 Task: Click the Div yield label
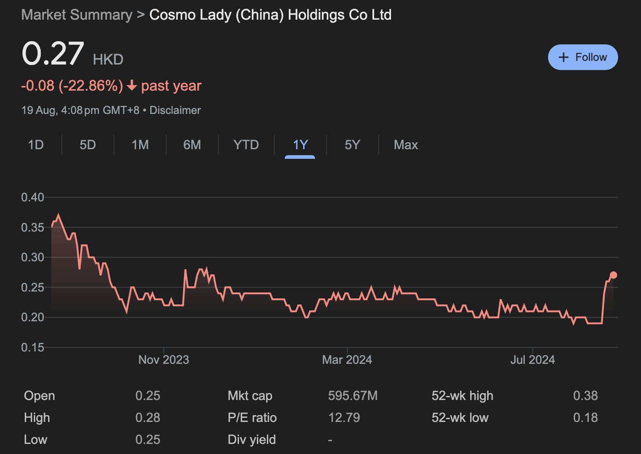[251, 439]
